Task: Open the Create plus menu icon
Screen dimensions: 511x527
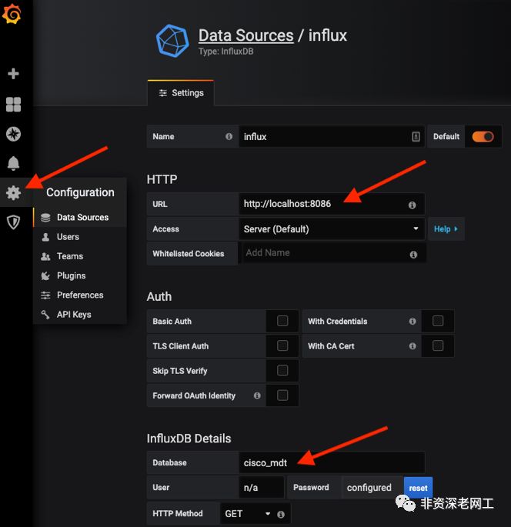Action: (x=13, y=74)
